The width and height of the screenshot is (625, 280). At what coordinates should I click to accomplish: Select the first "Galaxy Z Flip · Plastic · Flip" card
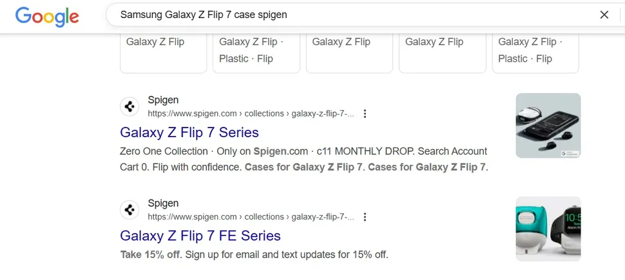[256, 51]
